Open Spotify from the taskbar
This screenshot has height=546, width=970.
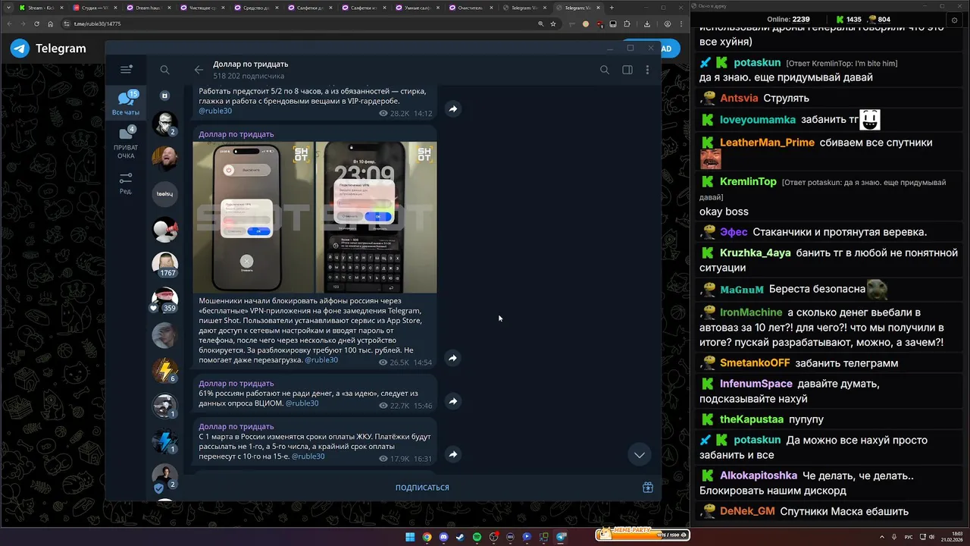tap(477, 537)
